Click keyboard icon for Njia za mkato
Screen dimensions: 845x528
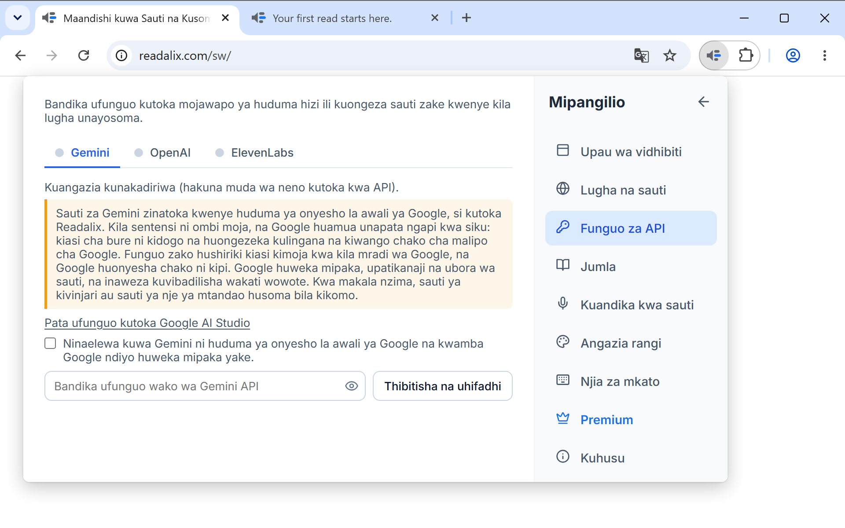(x=563, y=380)
